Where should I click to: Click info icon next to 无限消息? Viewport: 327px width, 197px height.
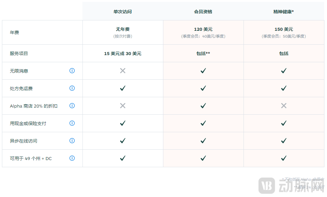point(72,71)
